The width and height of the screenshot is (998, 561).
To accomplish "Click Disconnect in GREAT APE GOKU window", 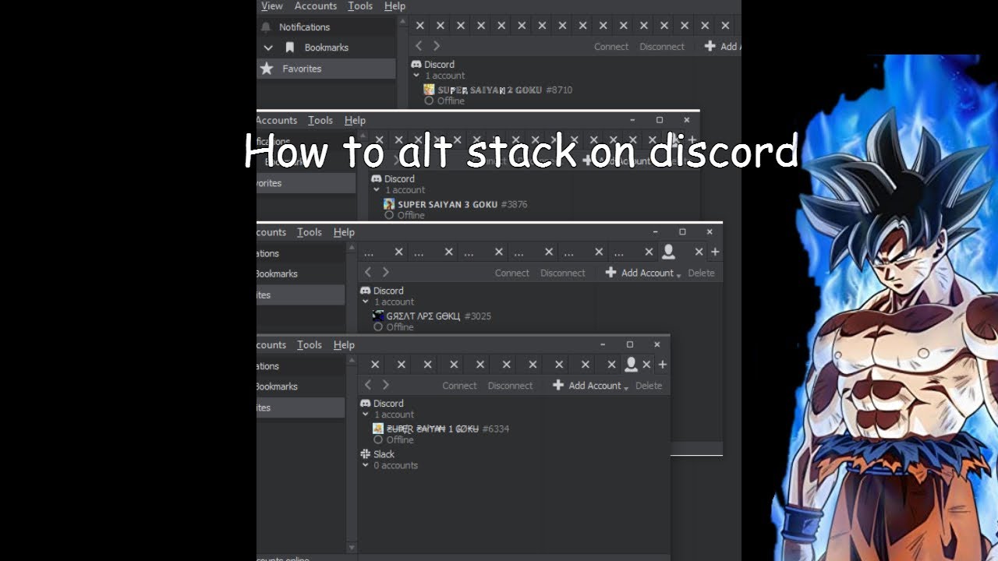I will pos(563,273).
